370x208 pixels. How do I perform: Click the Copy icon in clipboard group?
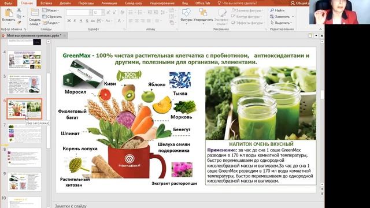[19, 17]
